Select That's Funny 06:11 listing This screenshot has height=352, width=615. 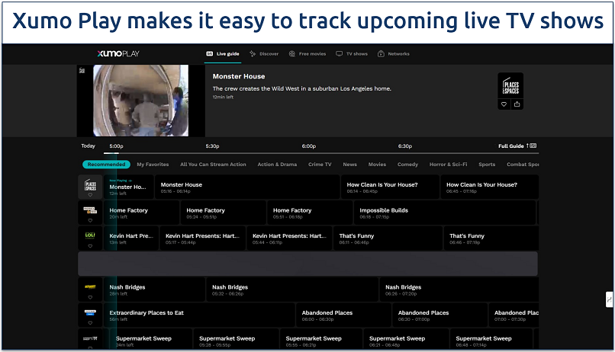(388, 238)
